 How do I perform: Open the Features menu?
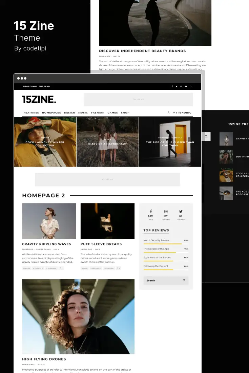click(31, 112)
